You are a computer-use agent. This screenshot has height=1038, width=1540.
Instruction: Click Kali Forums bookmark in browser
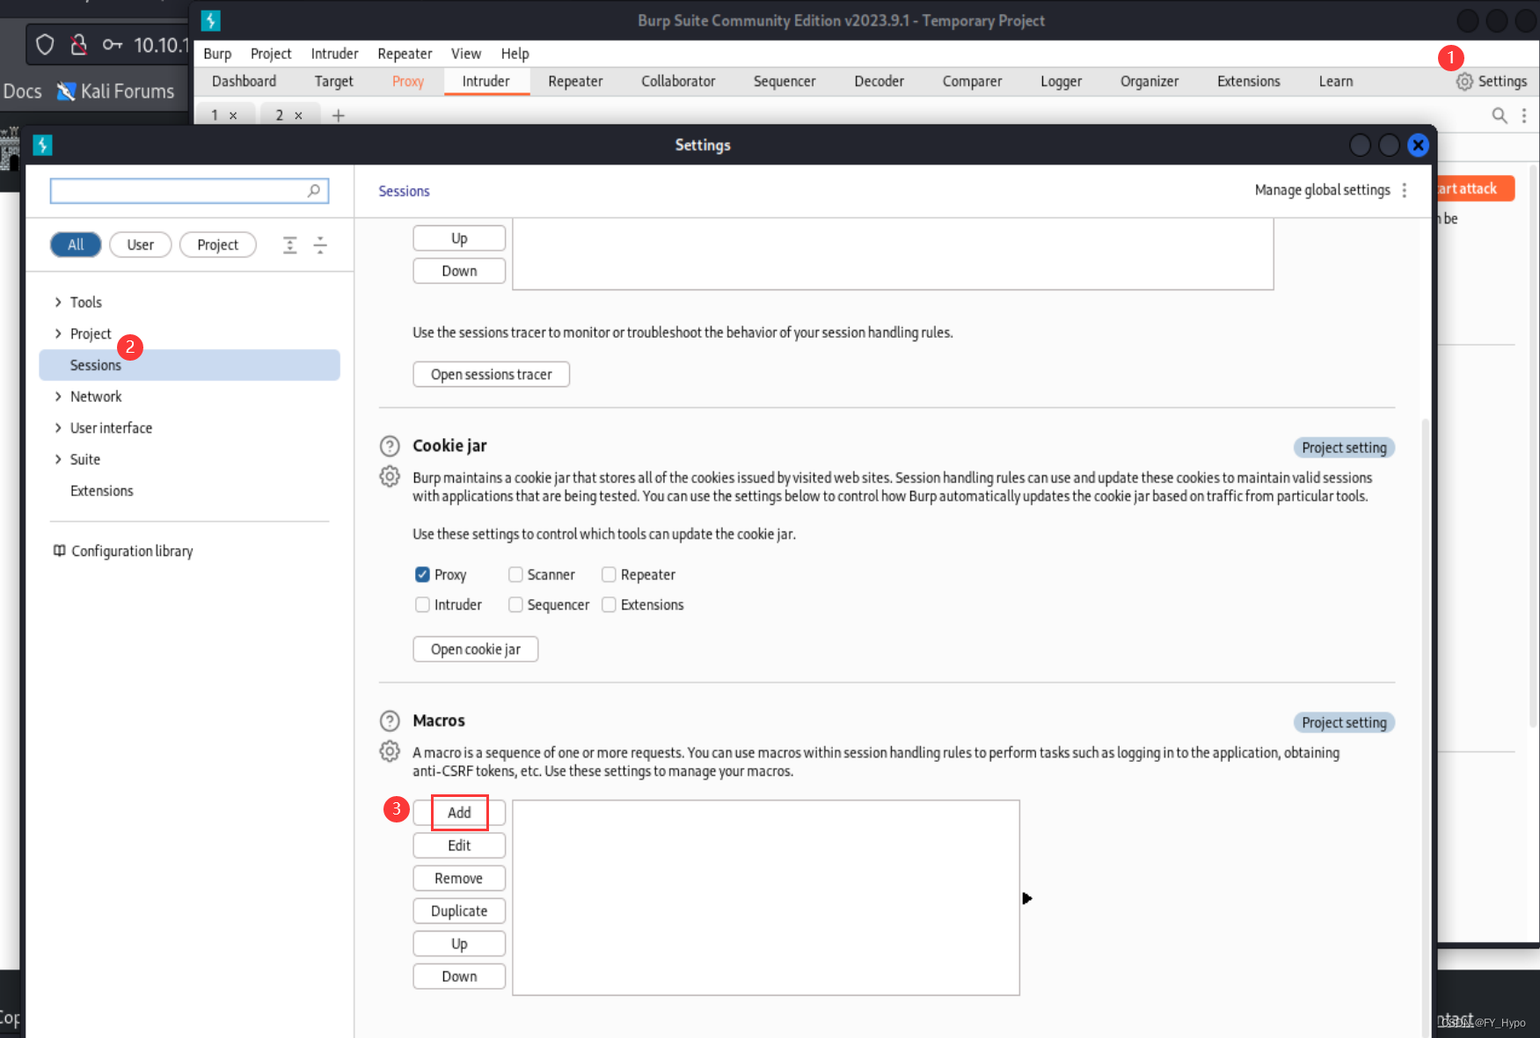[115, 91]
